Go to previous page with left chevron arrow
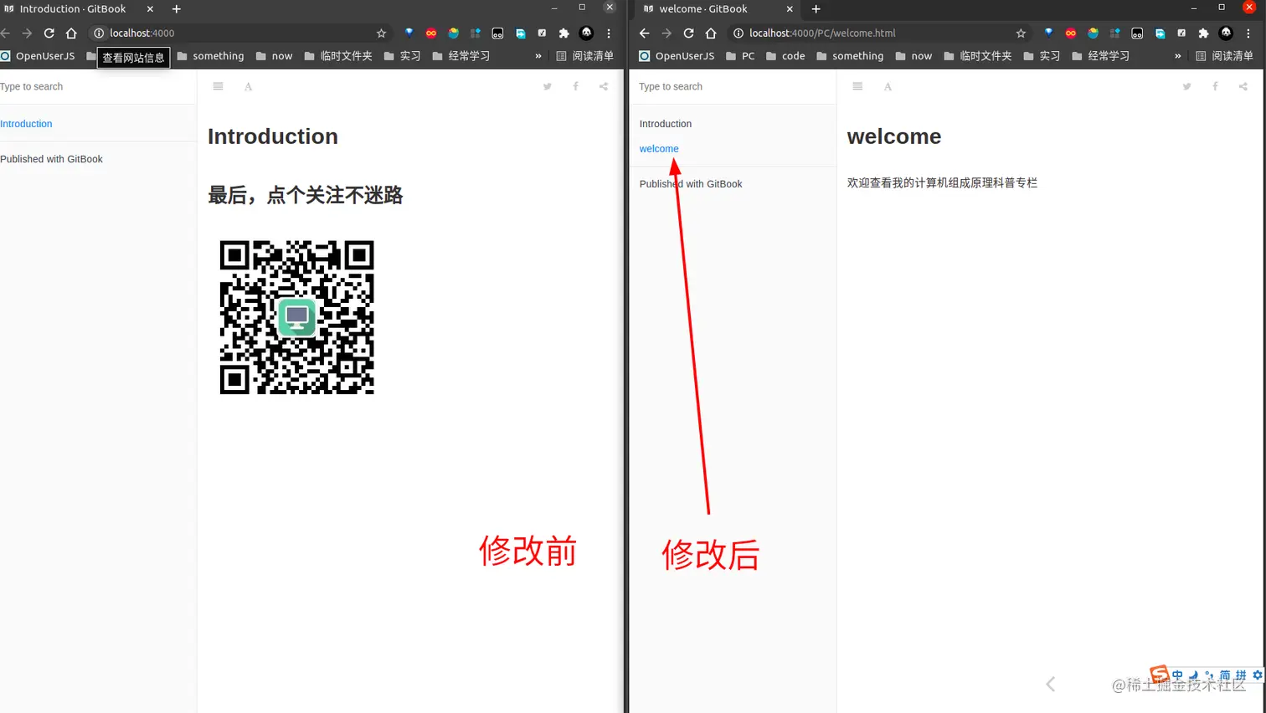This screenshot has width=1266, height=713. 1050,684
